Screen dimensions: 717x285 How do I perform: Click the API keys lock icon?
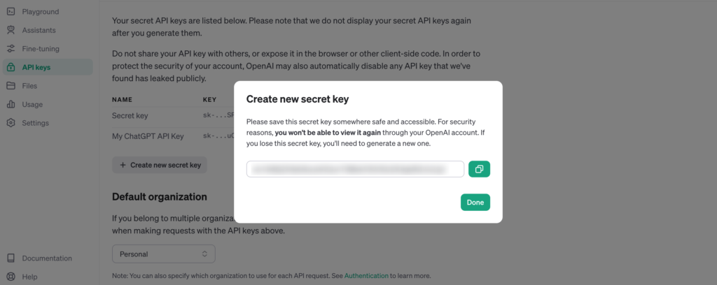[11, 67]
